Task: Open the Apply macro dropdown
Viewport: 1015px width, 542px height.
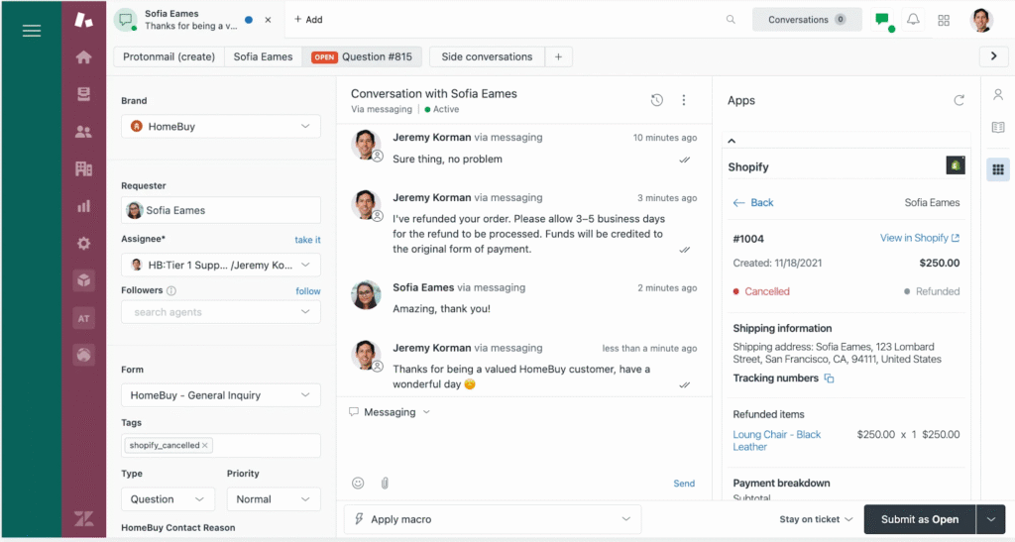Action: tap(492, 519)
